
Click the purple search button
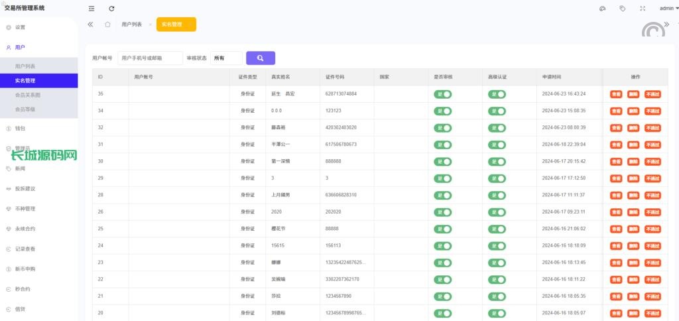[260, 58]
